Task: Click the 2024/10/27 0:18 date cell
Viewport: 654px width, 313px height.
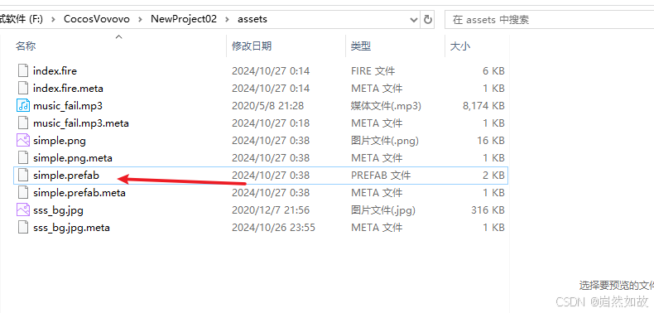Action: click(271, 123)
